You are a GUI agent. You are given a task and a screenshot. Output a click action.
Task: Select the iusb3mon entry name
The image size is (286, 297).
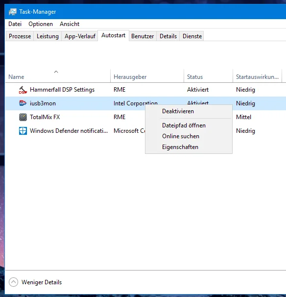point(43,103)
